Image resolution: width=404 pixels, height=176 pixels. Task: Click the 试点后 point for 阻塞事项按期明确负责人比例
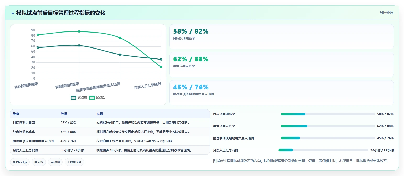point(120,38)
